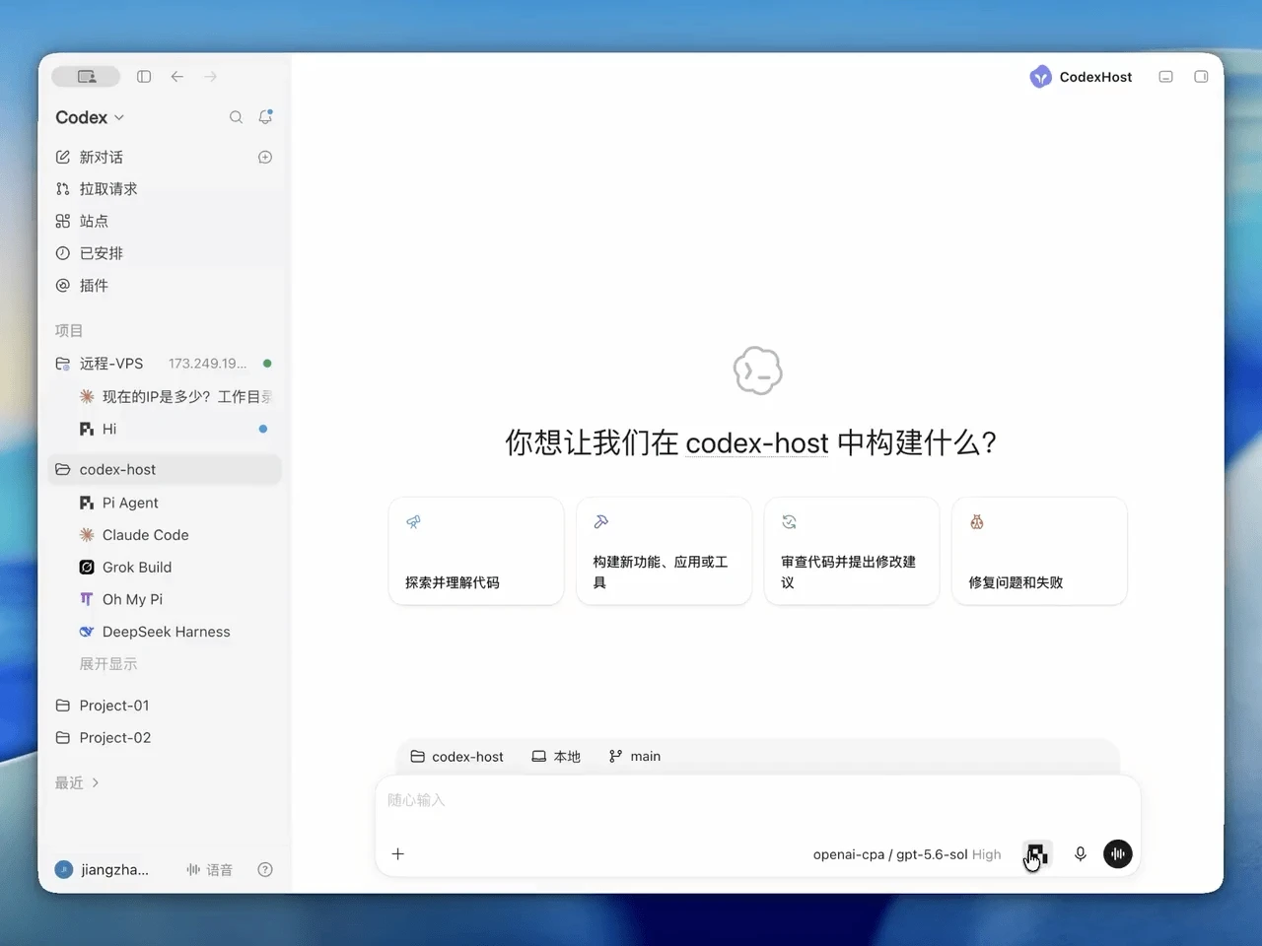Expand the 最近 recent section
1262x946 pixels.
coord(77,783)
